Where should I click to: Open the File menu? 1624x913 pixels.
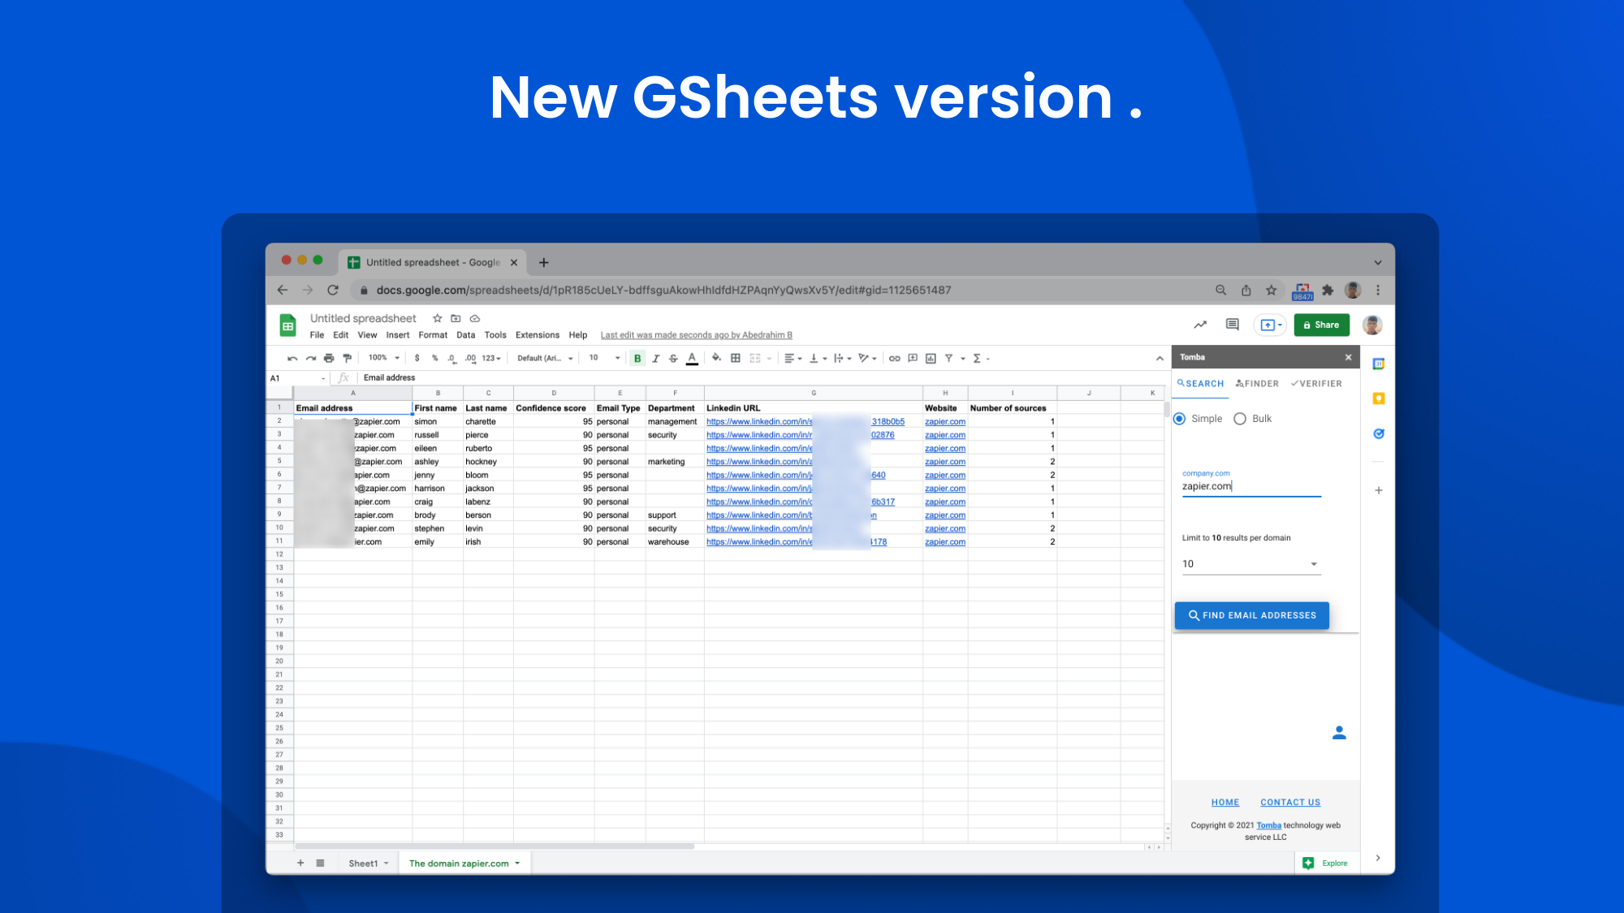tap(317, 335)
